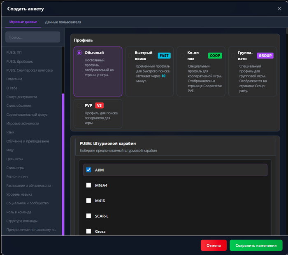This screenshot has height=255, width=288.
Task: Click the GROUP badge icon
Action: click(x=265, y=56)
